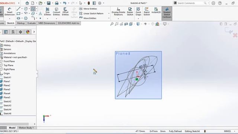Select Front Plane in tree
Screen dimensions: 238x134
pos(9,61)
